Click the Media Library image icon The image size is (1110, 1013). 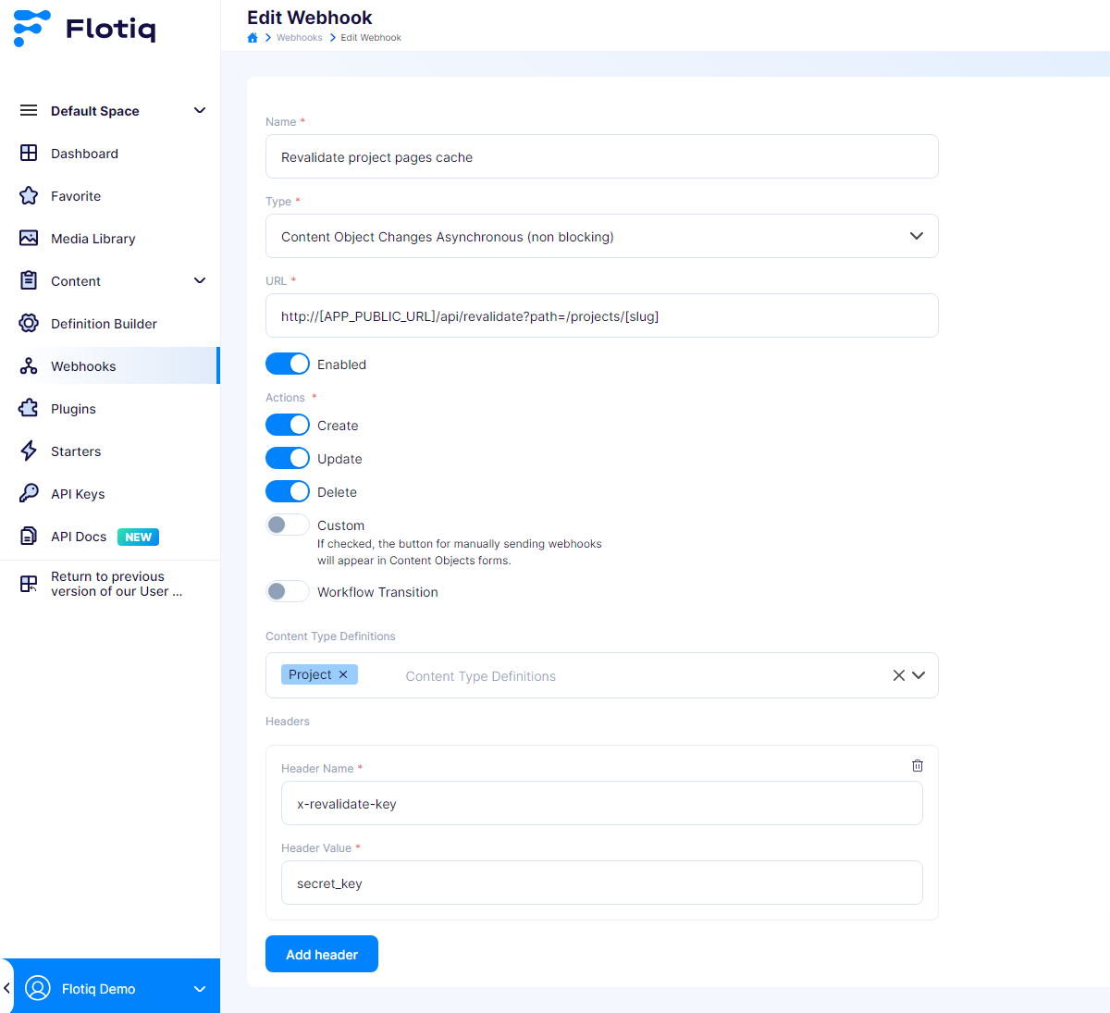[x=29, y=238]
